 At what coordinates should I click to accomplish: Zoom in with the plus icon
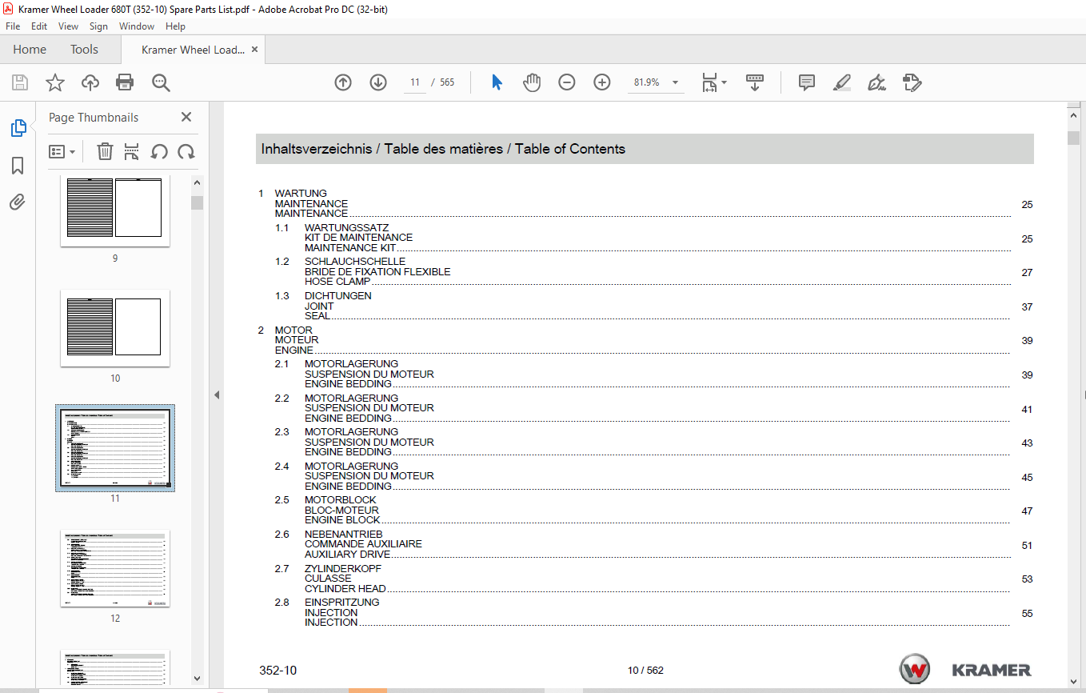602,82
